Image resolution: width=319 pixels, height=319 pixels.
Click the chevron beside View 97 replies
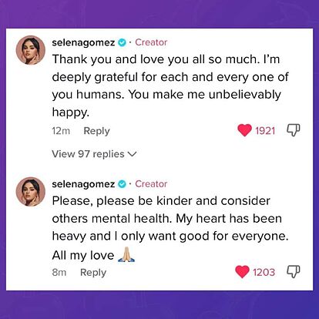[132, 154]
